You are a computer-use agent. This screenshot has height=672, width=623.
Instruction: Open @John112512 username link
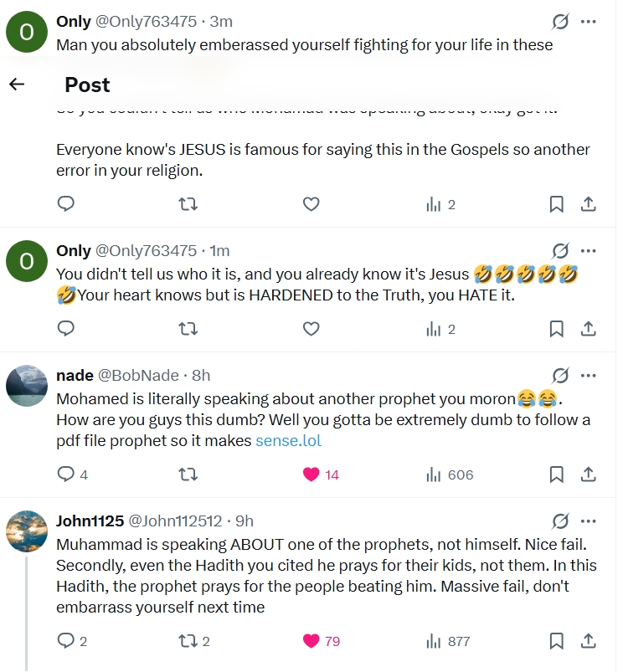pyautogui.click(x=180, y=521)
